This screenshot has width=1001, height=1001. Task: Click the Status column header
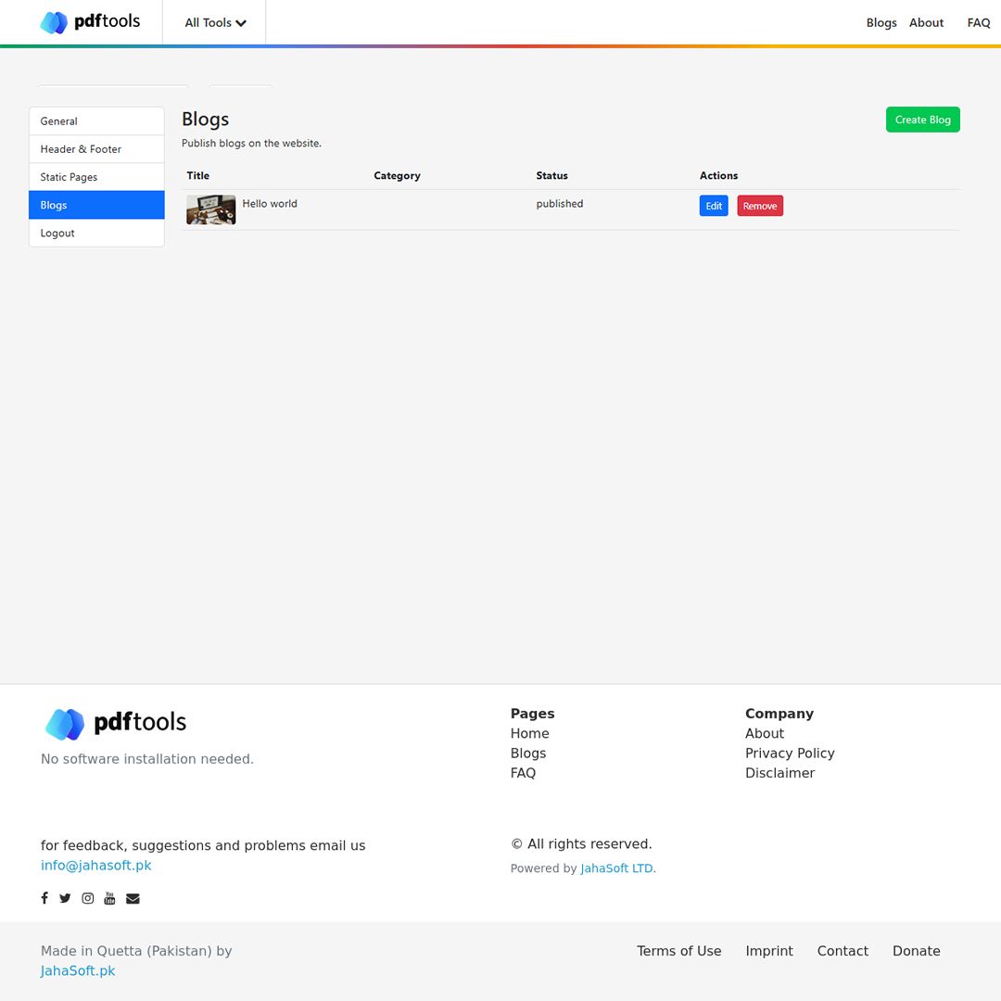coord(551,175)
